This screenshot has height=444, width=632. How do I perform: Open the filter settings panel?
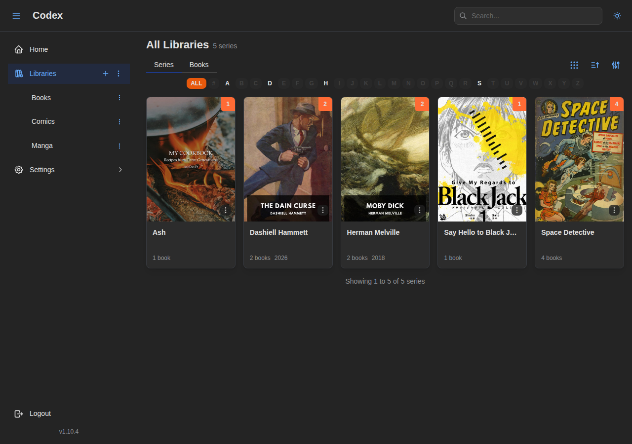[615, 65]
